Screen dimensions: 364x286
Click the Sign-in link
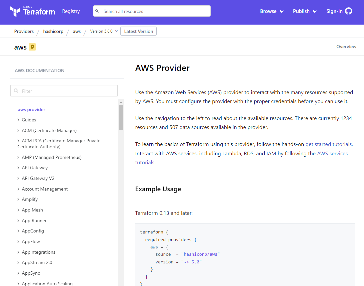click(334, 11)
